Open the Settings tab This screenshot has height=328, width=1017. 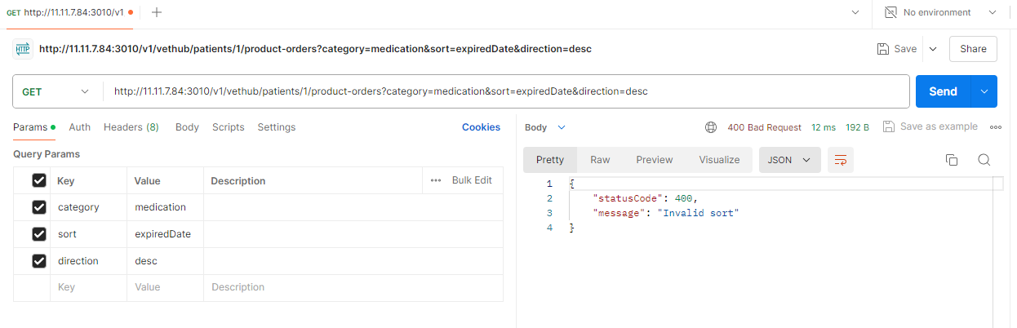pos(277,127)
